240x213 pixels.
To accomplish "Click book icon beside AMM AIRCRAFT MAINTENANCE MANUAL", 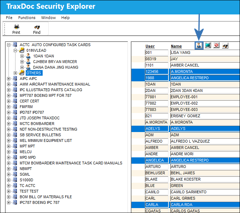I will [x=15, y=84].
